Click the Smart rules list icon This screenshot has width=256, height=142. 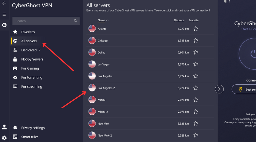point(15,137)
